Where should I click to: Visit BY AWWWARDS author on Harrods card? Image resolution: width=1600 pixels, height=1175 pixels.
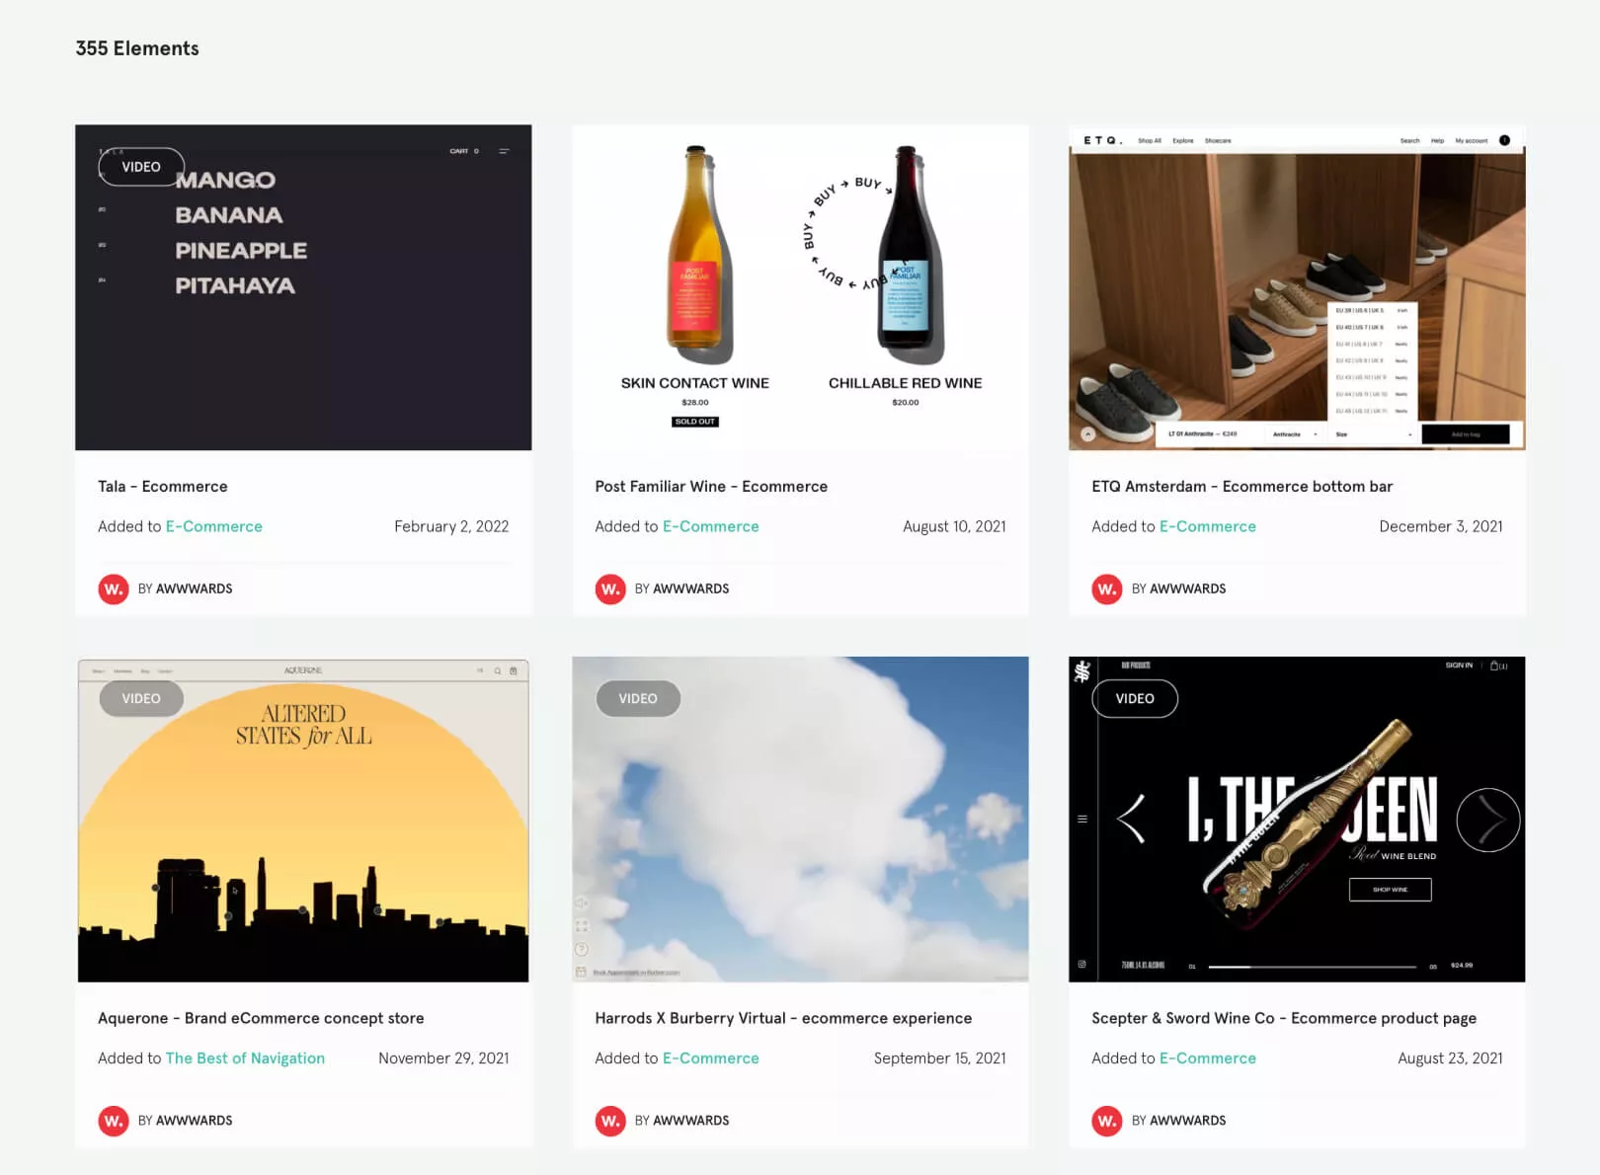pyautogui.click(x=682, y=1121)
